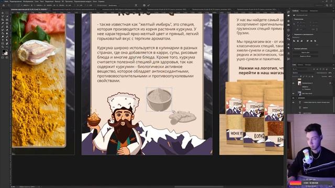Collapse the Align and Distribute section
The width and height of the screenshot is (335, 188).
293,34
